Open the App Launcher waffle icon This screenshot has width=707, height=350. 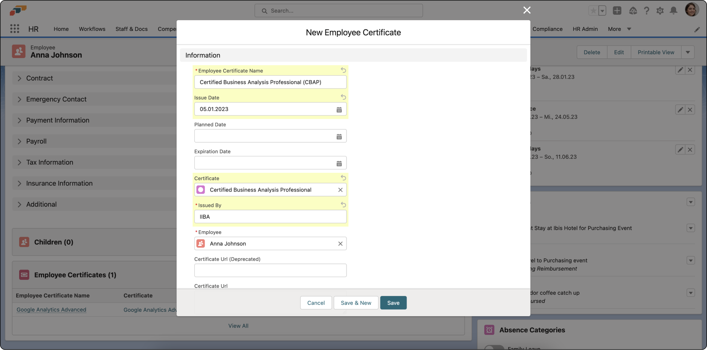(15, 29)
